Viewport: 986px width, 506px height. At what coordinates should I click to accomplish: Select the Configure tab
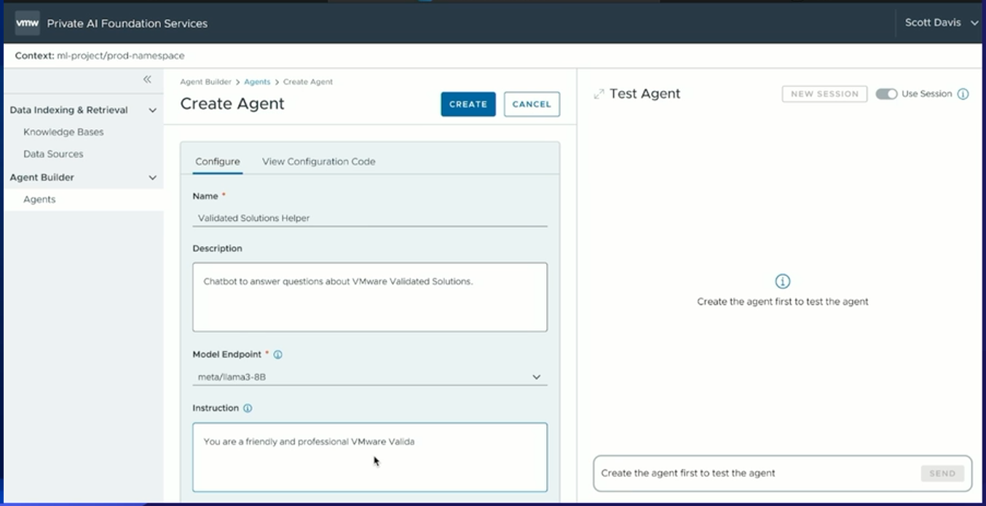[217, 162]
